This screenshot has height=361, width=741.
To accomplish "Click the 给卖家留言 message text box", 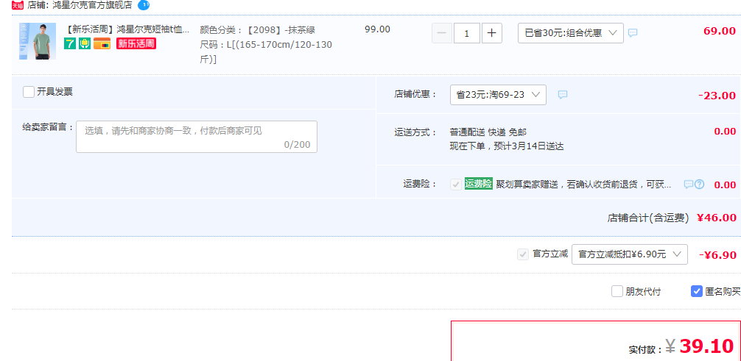I will [x=197, y=137].
